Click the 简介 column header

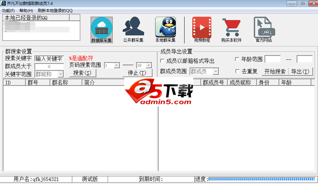(103, 82)
